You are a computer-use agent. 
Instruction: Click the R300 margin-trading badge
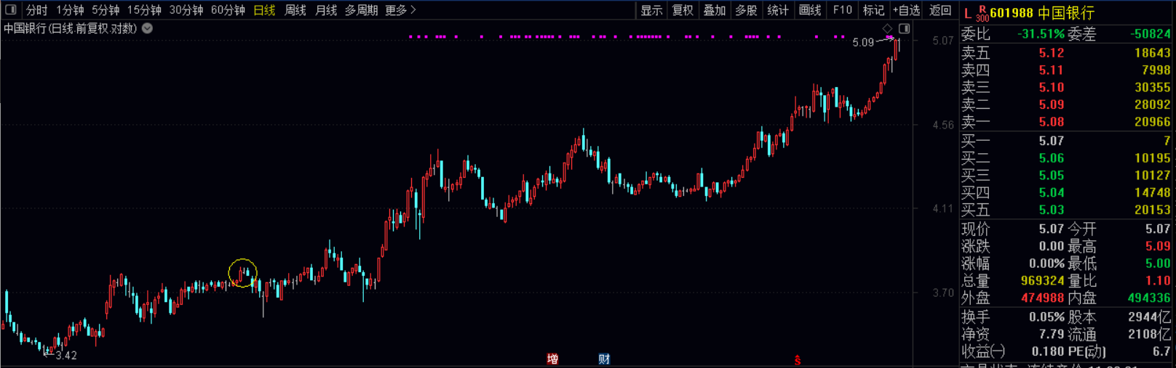pyautogui.click(x=982, y=13)
